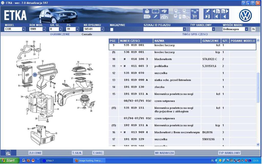This screenshot has height=164, width=262.
Task: Click the T.SILN. bottom tab
Action: (x=77, y=153)
